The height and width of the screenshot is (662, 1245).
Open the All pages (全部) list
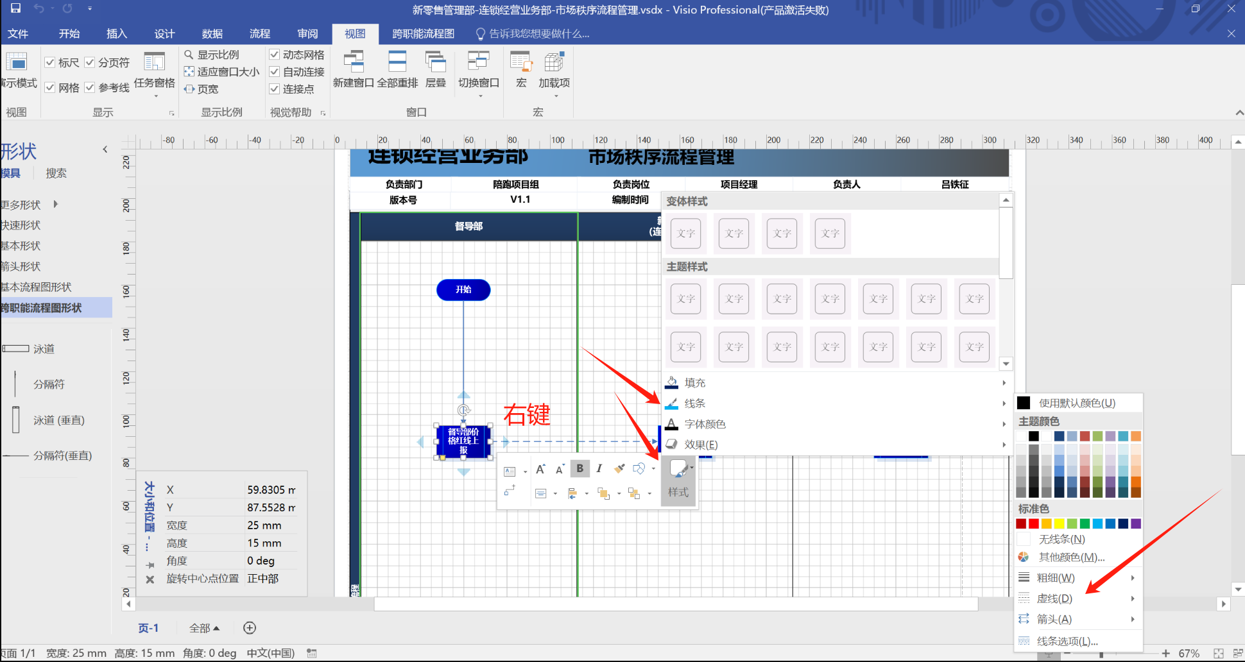coord(205,628)
